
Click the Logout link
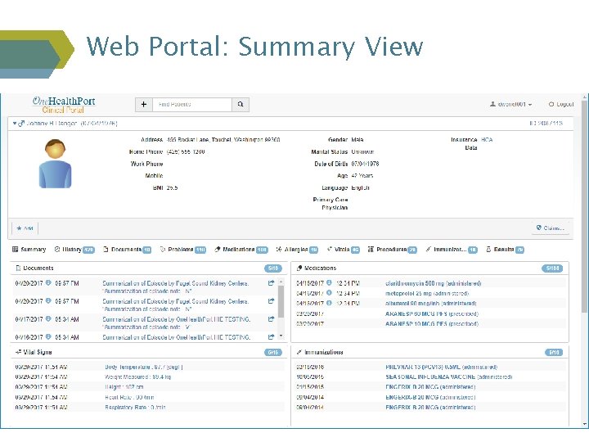561,104
